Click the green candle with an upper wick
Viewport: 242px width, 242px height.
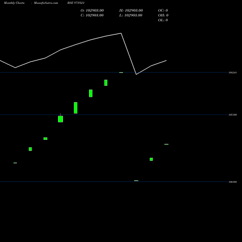pos(60,119)
